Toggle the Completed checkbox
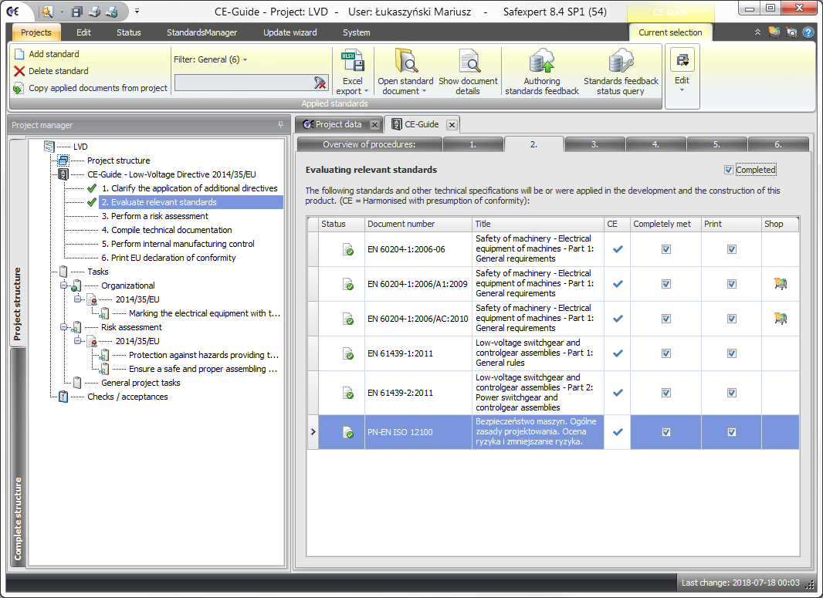Image resolution: width=823 pixels, height=598 pixels. click(729, 170)
